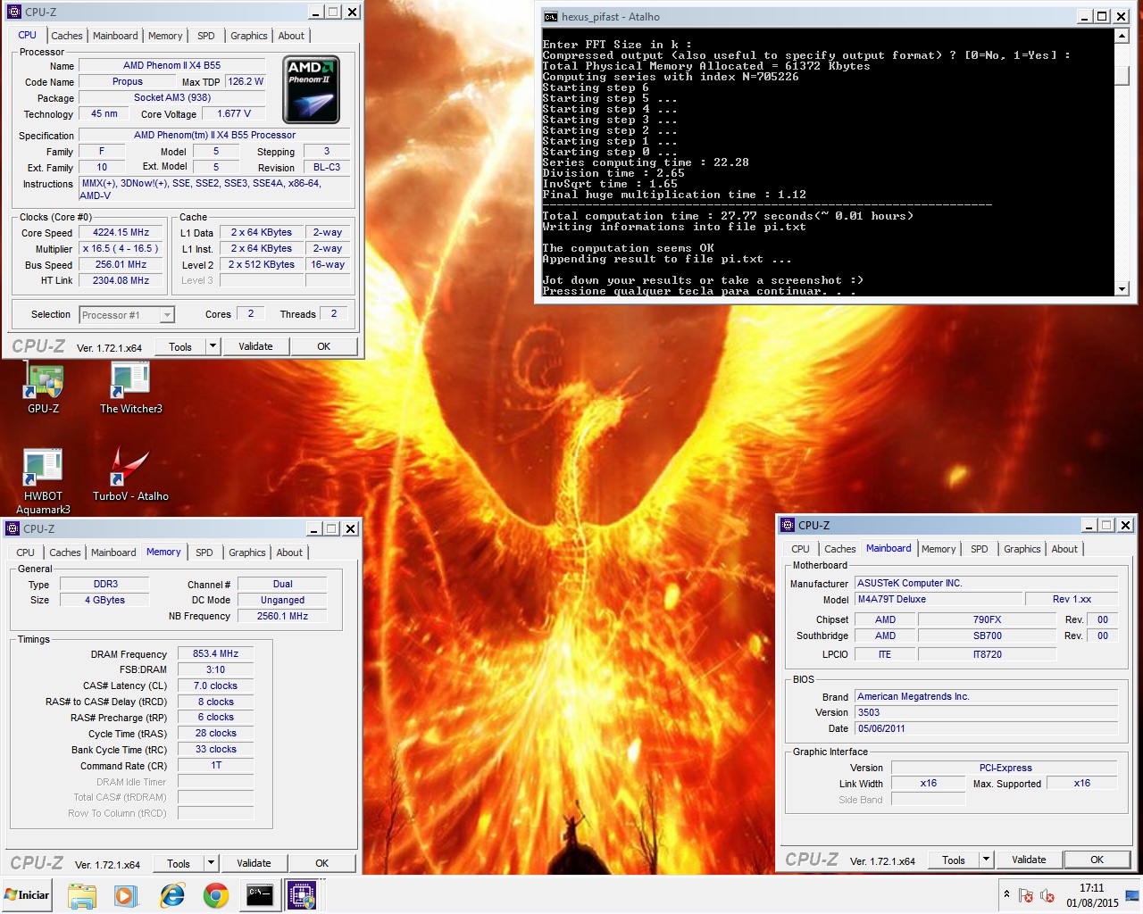Click the multiplier value x 16.5
This screenshot has height=914, width=1143.
tap(121, 248)
